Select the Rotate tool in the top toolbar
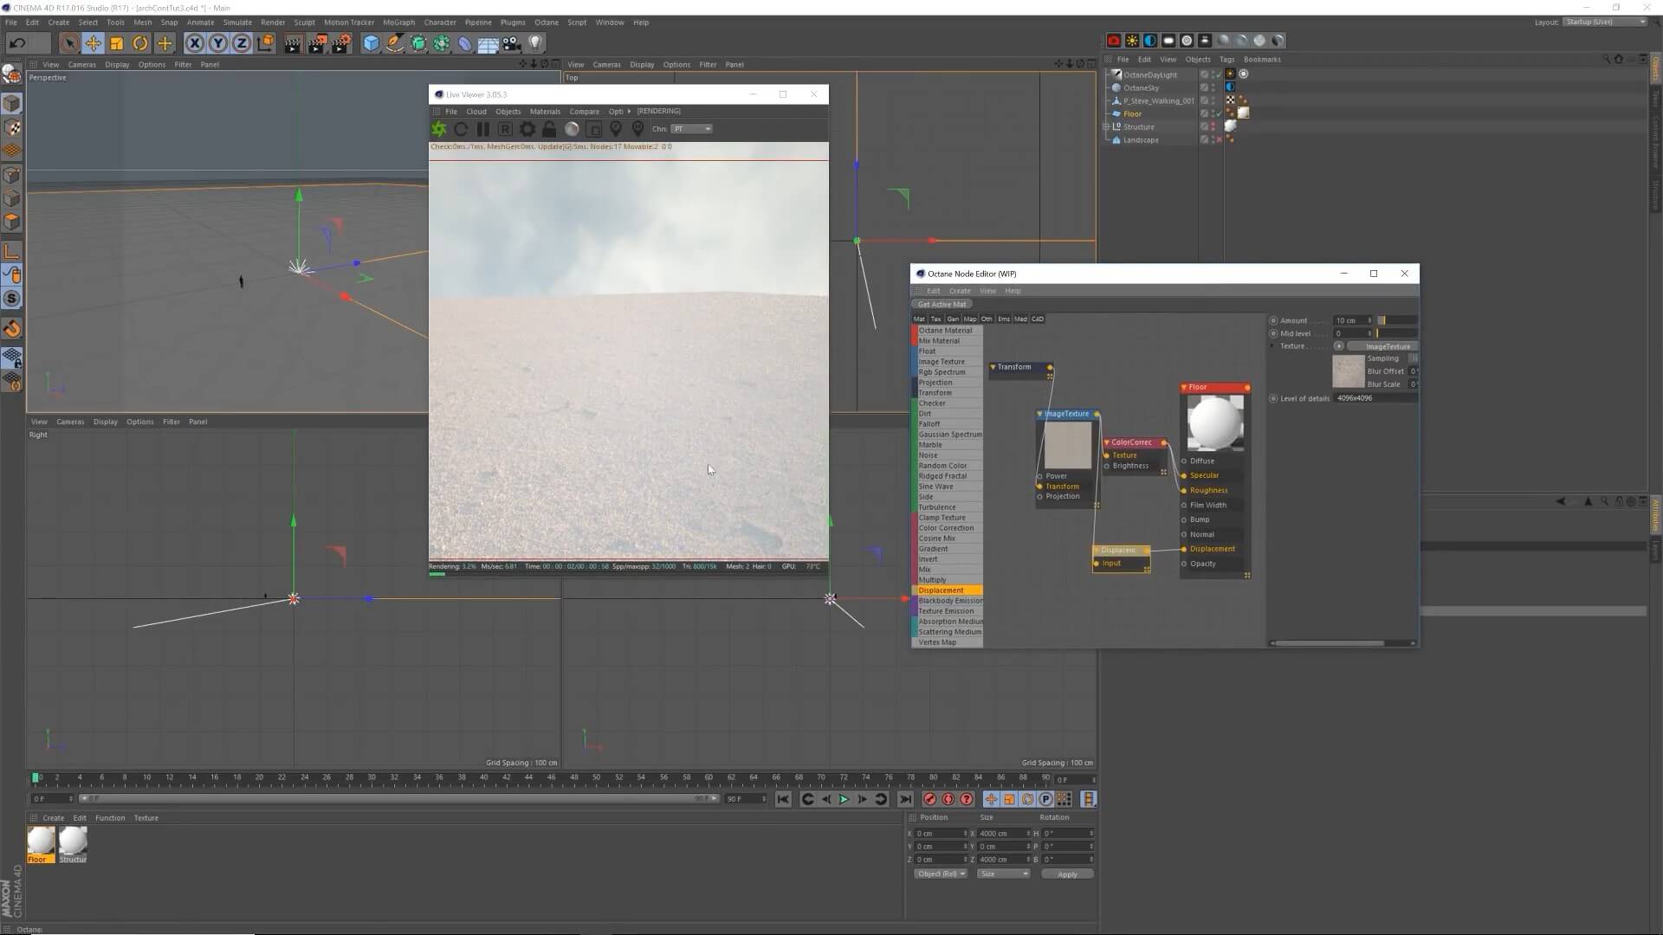Viewport: 1663px width, 935px height. [x=140, y=43]
